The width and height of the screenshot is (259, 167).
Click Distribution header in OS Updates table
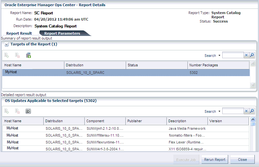64,121
